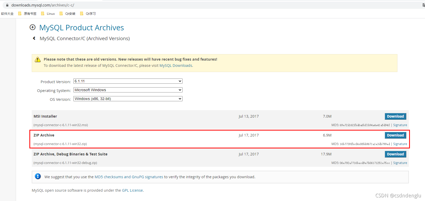Image resolution: width=425 pixels, height=201 pixels.
Task: Download the Debug Binaries & Test Suite zip
Action: [x=395, y=154]
